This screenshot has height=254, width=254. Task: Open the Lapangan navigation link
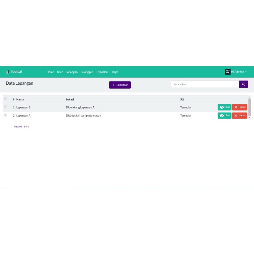(x=72, y=72)
